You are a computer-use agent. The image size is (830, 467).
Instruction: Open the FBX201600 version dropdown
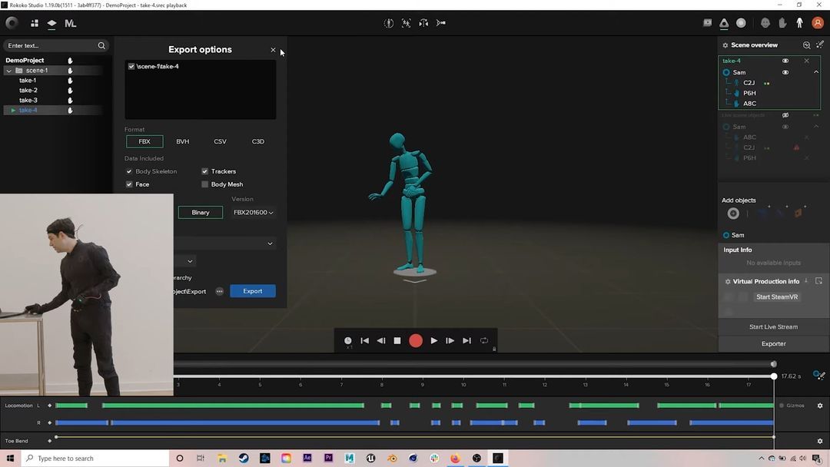coord(254,212)
